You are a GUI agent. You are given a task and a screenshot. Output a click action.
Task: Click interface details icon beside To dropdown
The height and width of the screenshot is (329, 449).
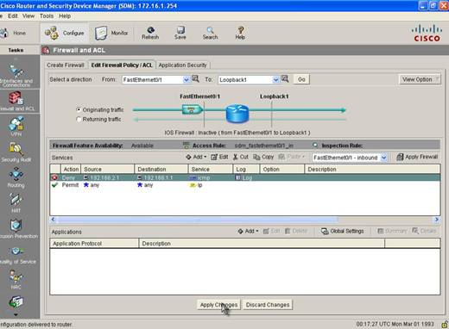[x=285, y=78]
